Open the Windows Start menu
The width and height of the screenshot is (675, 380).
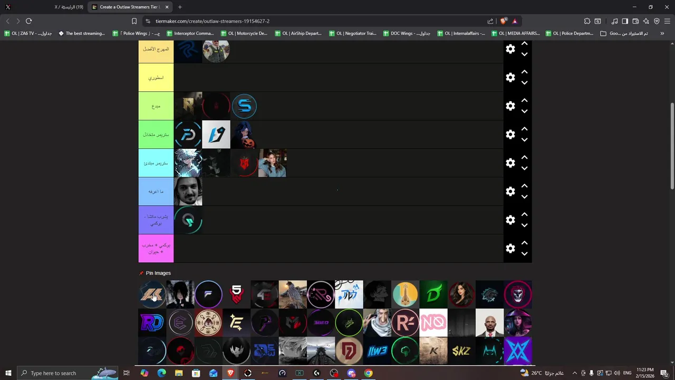point(8,373)
